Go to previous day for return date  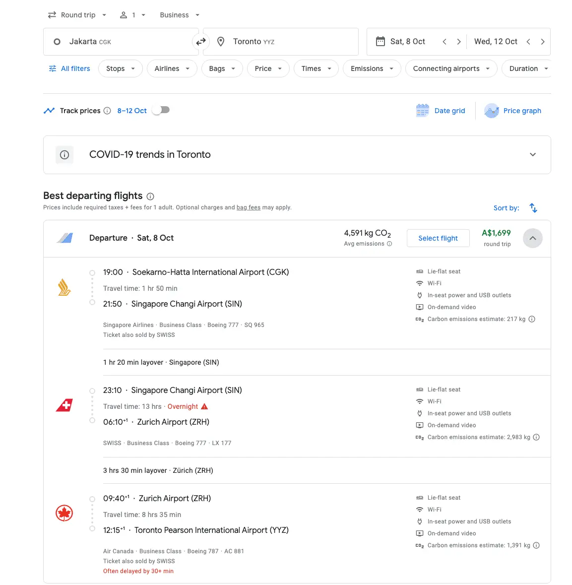(528, 42)
